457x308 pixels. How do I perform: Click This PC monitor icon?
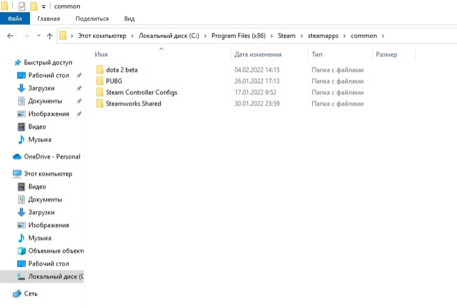(x=17, y=174)
